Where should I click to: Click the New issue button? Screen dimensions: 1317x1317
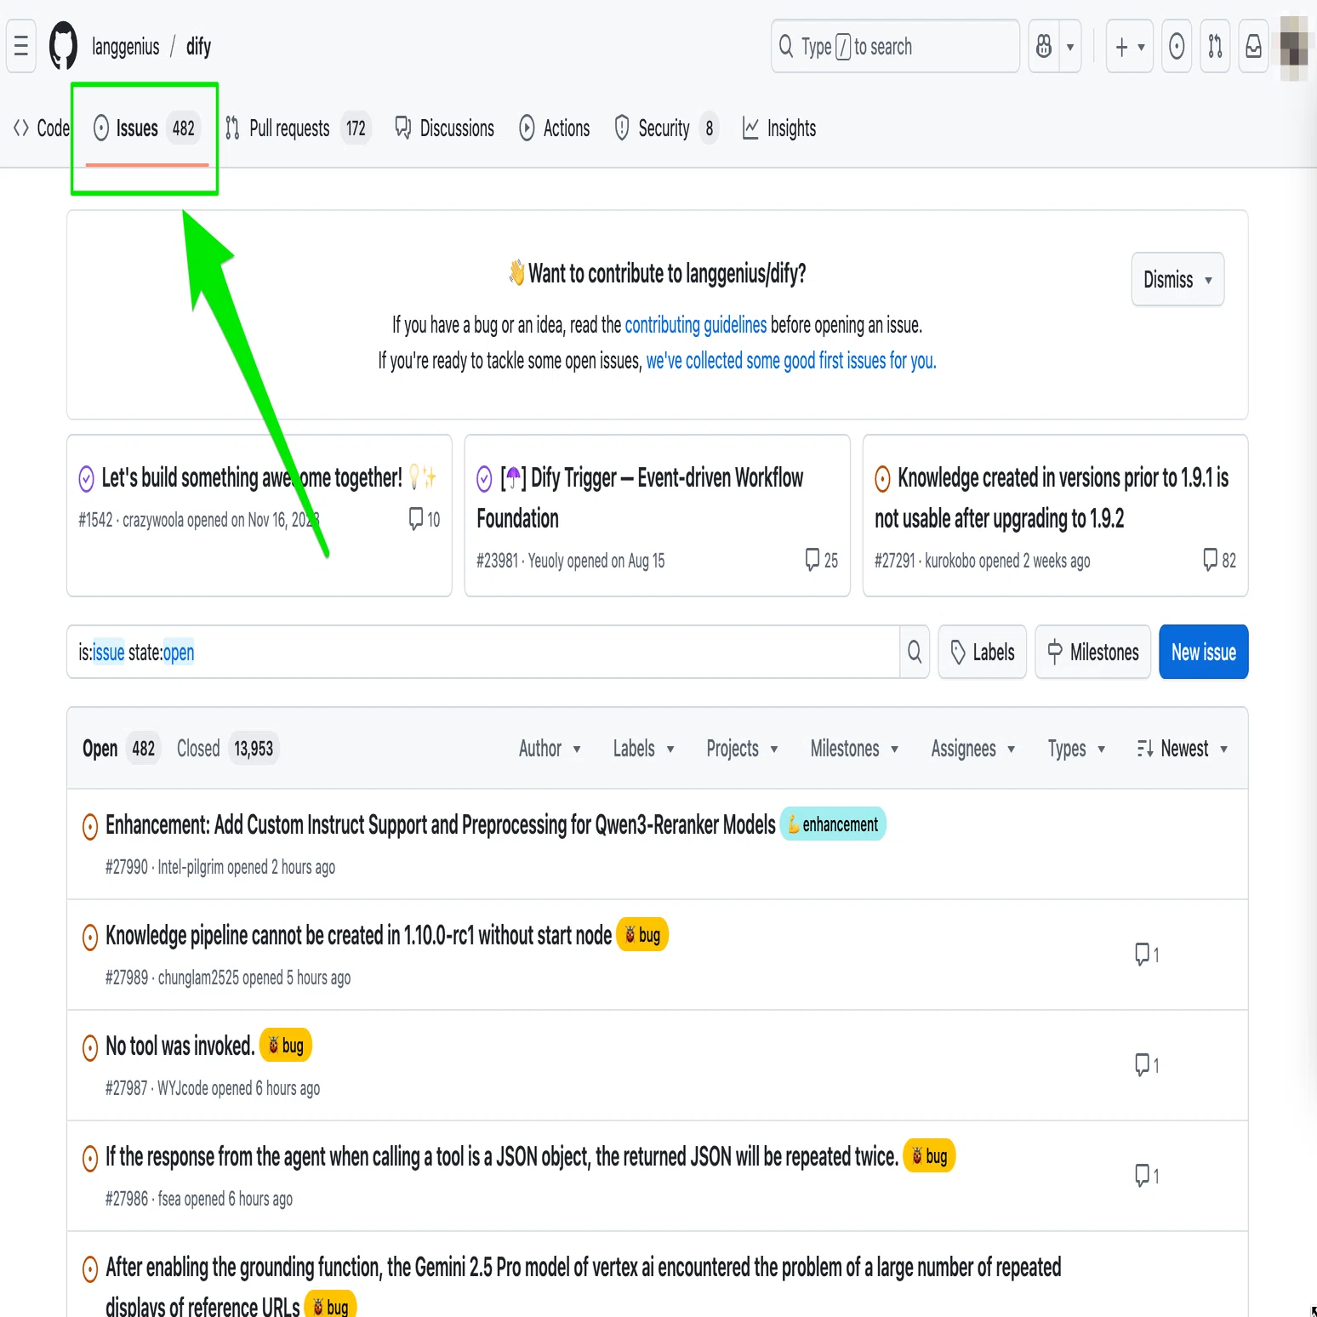click(1204, 653)
